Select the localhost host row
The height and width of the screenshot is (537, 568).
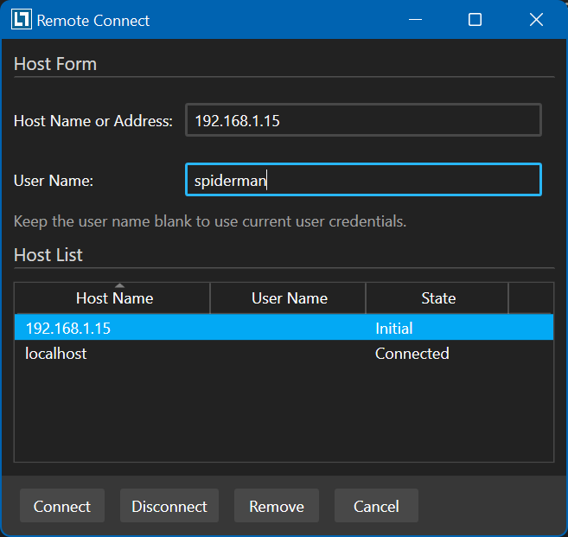coord(284,354)
